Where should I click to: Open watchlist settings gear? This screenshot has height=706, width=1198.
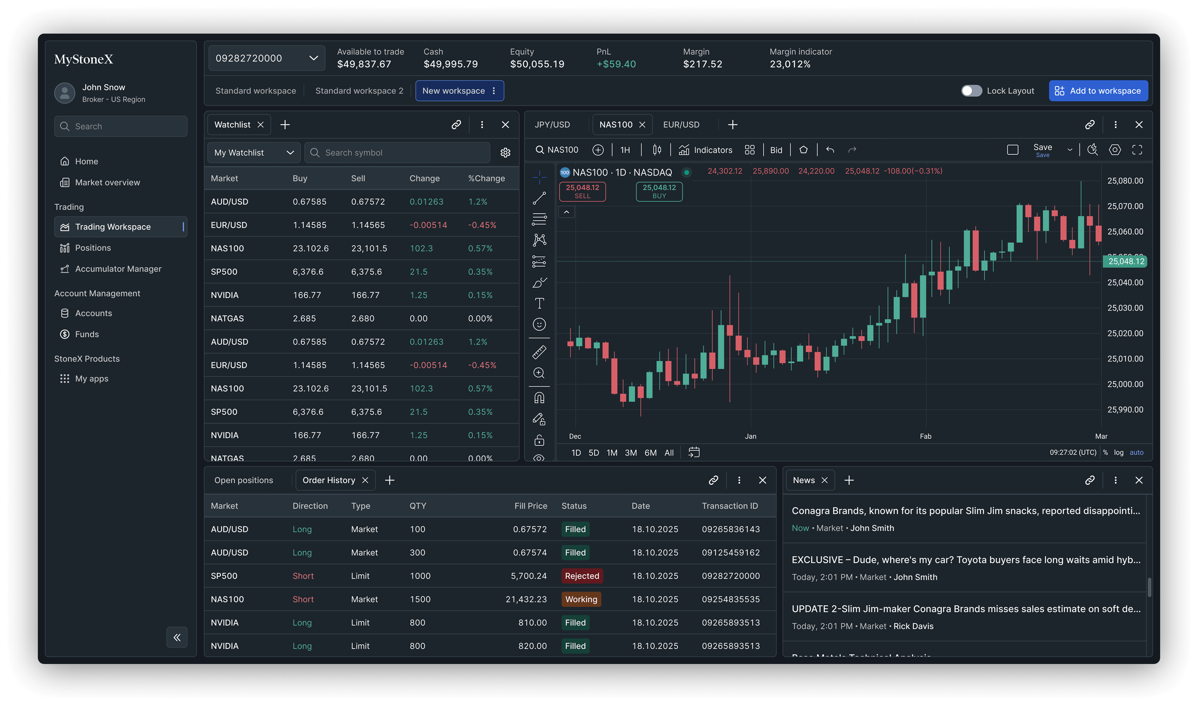(505, 153)
